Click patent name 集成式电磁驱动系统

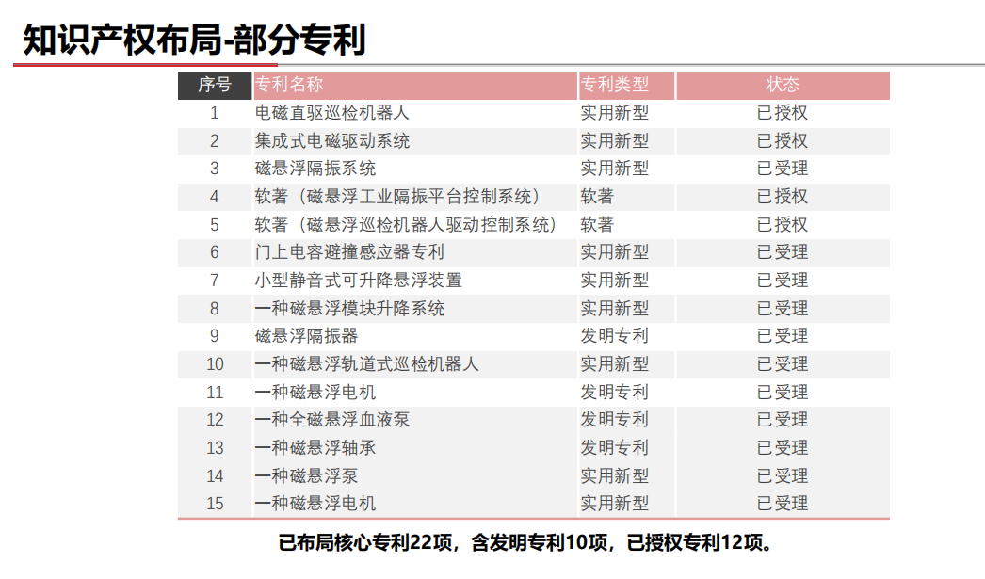point(332,141)
